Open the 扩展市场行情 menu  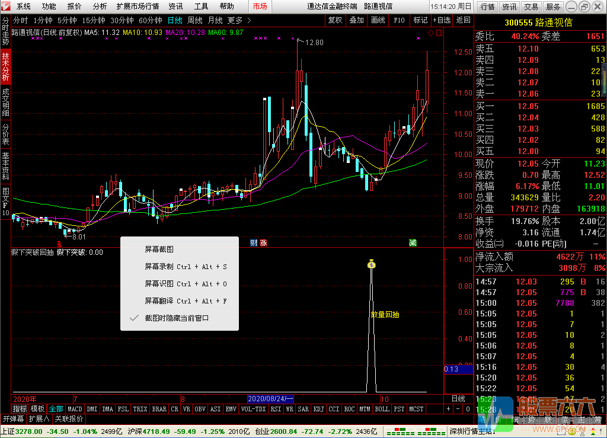click(138, 7)
